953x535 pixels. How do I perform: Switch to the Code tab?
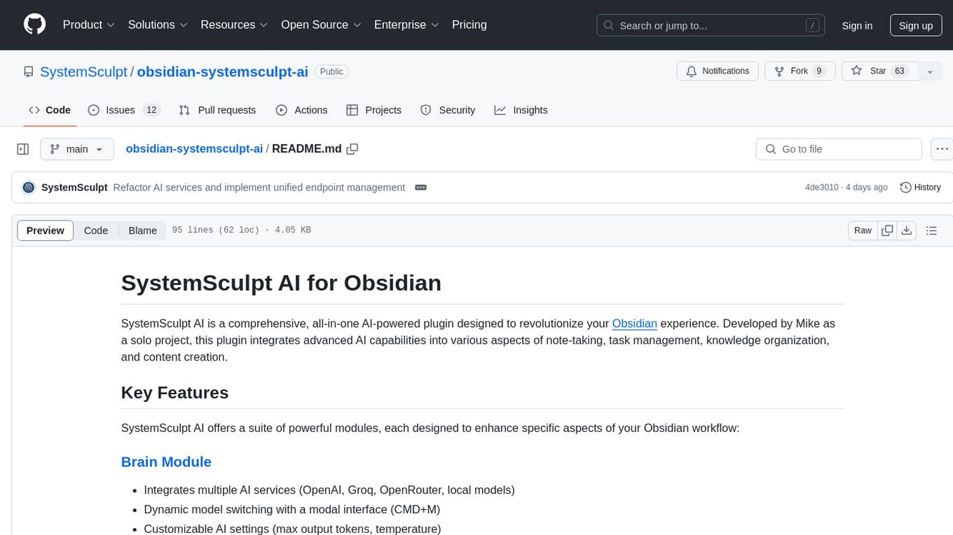click(x=49, y=110)
